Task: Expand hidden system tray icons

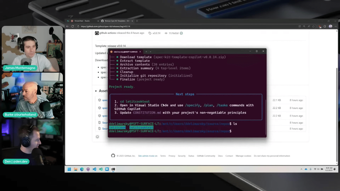Action: pyautogui.click(x=301, y=169)
